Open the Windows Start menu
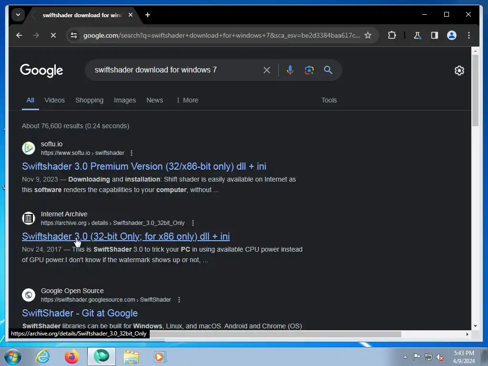 (13, 357)
